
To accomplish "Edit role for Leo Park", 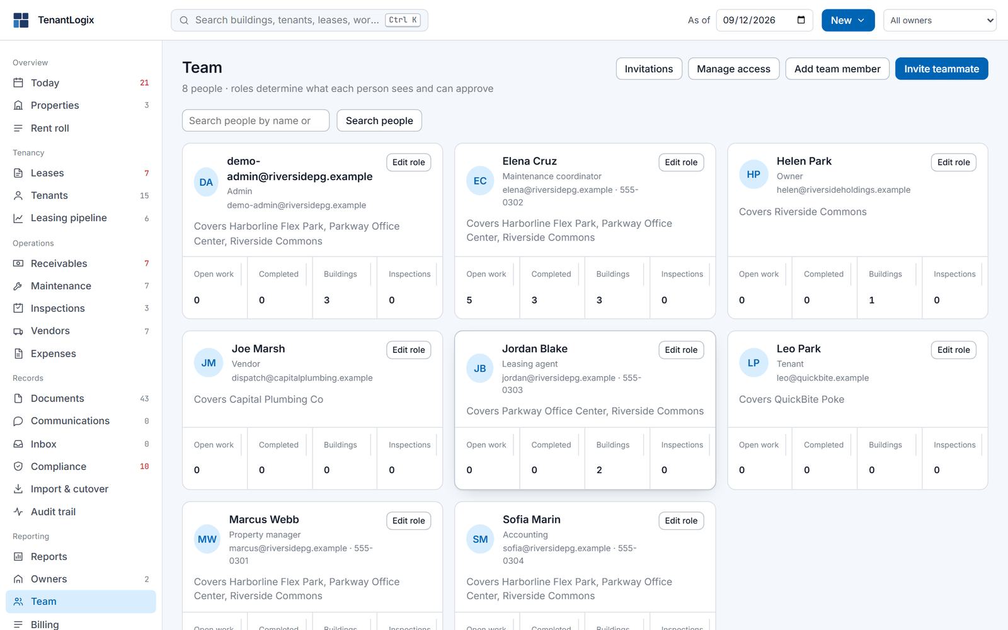I will point(953,350).
